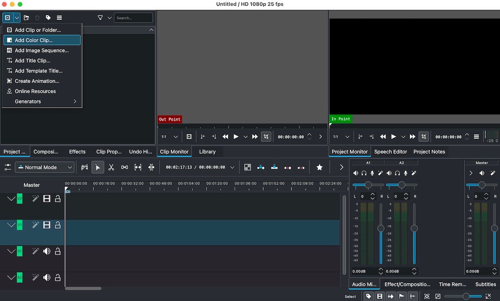This screenshot has width=500, height=301.
Task: Open the Project Notes tab
Action: coord(429,152)
